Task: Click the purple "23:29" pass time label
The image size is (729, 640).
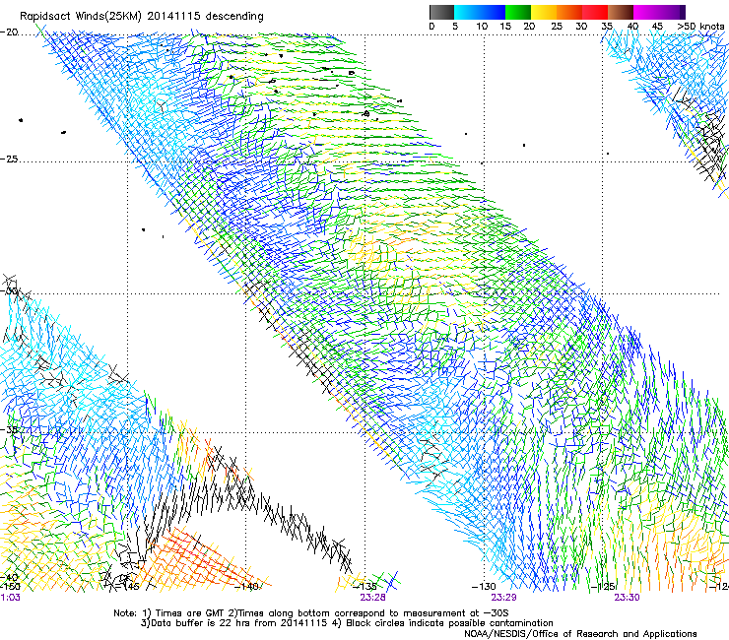Action: pos(503,598)
